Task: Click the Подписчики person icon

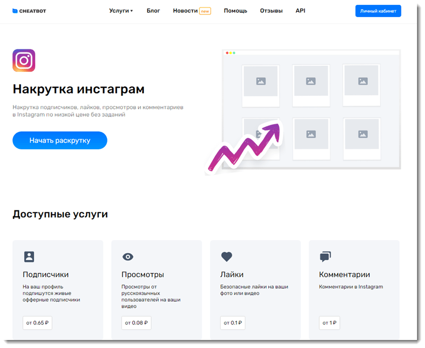Action: click(x=29, y=256)
